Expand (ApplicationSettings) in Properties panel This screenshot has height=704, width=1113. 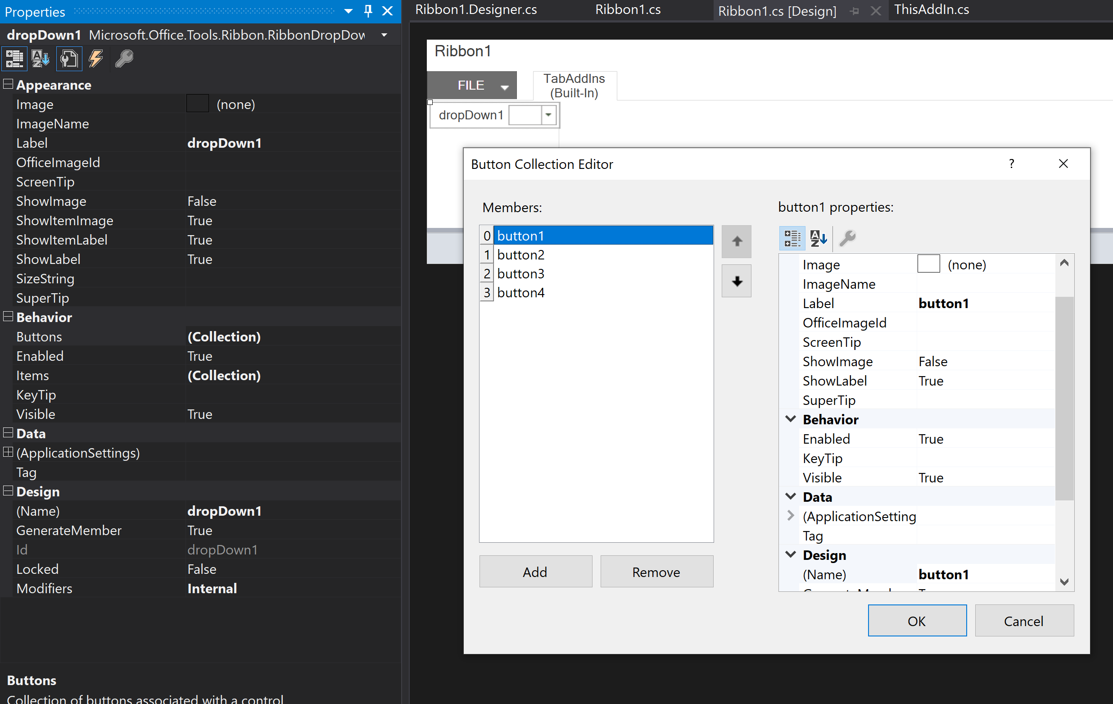8,452
